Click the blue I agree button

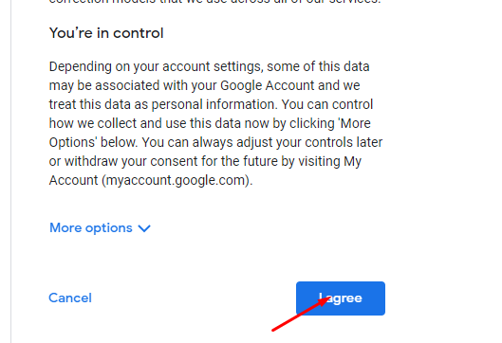(341, 298)
